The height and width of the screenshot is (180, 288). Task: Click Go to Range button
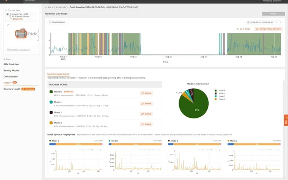click(x=243, y=29)
